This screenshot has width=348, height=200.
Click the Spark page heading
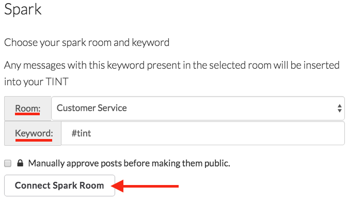(23, 10)
